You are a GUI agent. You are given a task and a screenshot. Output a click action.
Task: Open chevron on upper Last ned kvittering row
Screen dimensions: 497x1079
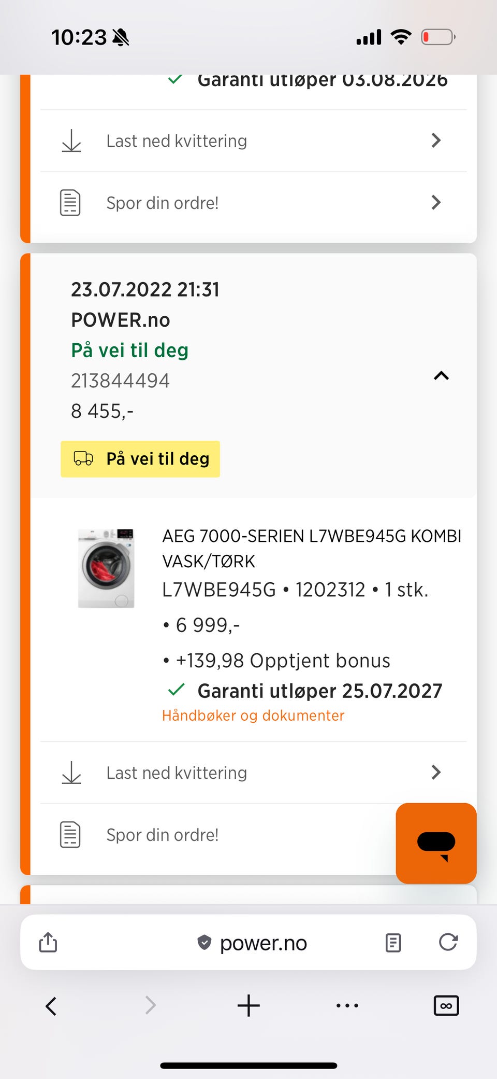tap(436, 141)
